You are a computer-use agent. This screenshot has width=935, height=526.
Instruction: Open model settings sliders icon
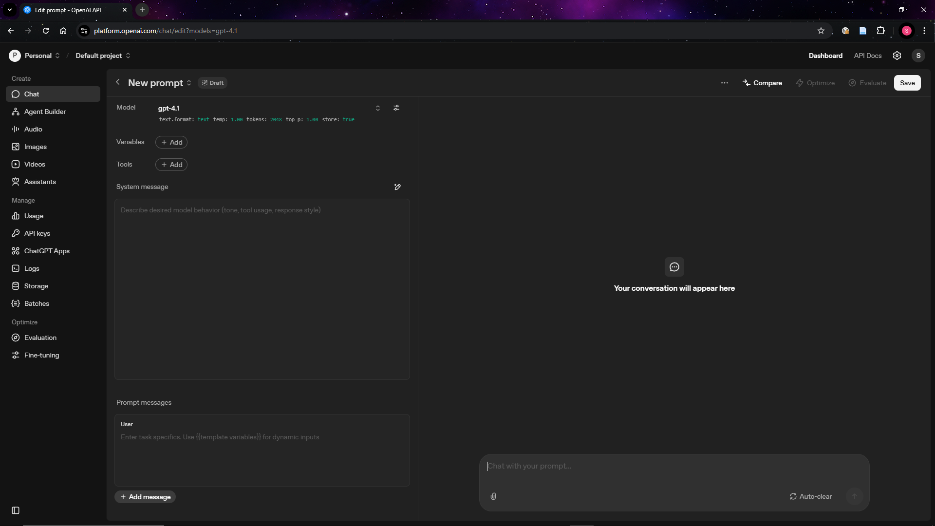coord(396,108)
